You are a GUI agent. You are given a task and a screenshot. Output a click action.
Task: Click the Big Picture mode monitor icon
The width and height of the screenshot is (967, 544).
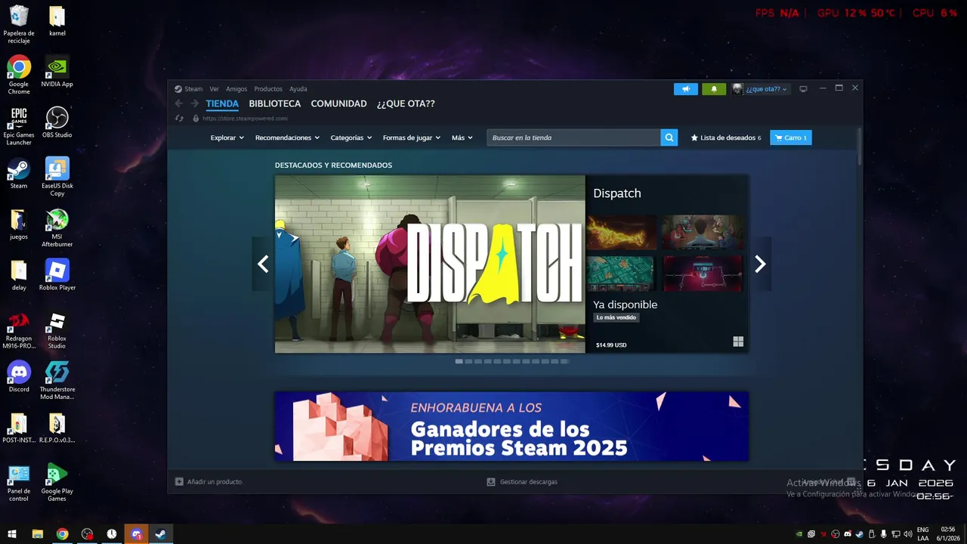(803, 89)
